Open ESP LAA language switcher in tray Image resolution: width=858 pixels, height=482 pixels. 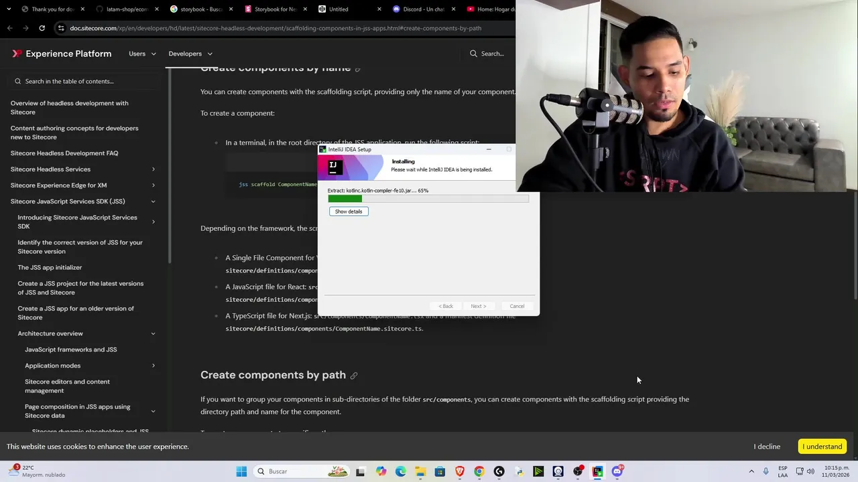[782, 471]
